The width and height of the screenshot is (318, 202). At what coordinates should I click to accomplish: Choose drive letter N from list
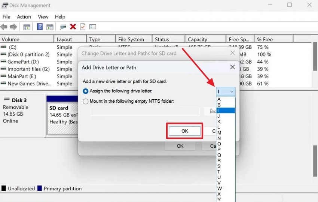(x=226, y=138)
